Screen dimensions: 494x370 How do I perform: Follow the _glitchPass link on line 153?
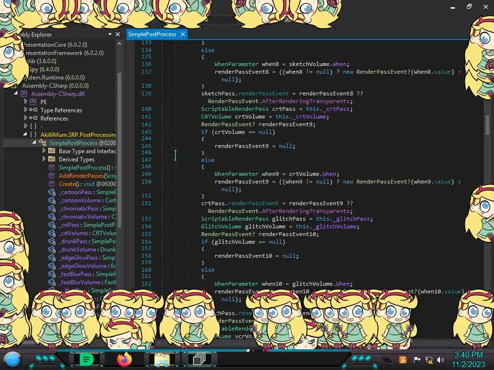coord(351,219)
